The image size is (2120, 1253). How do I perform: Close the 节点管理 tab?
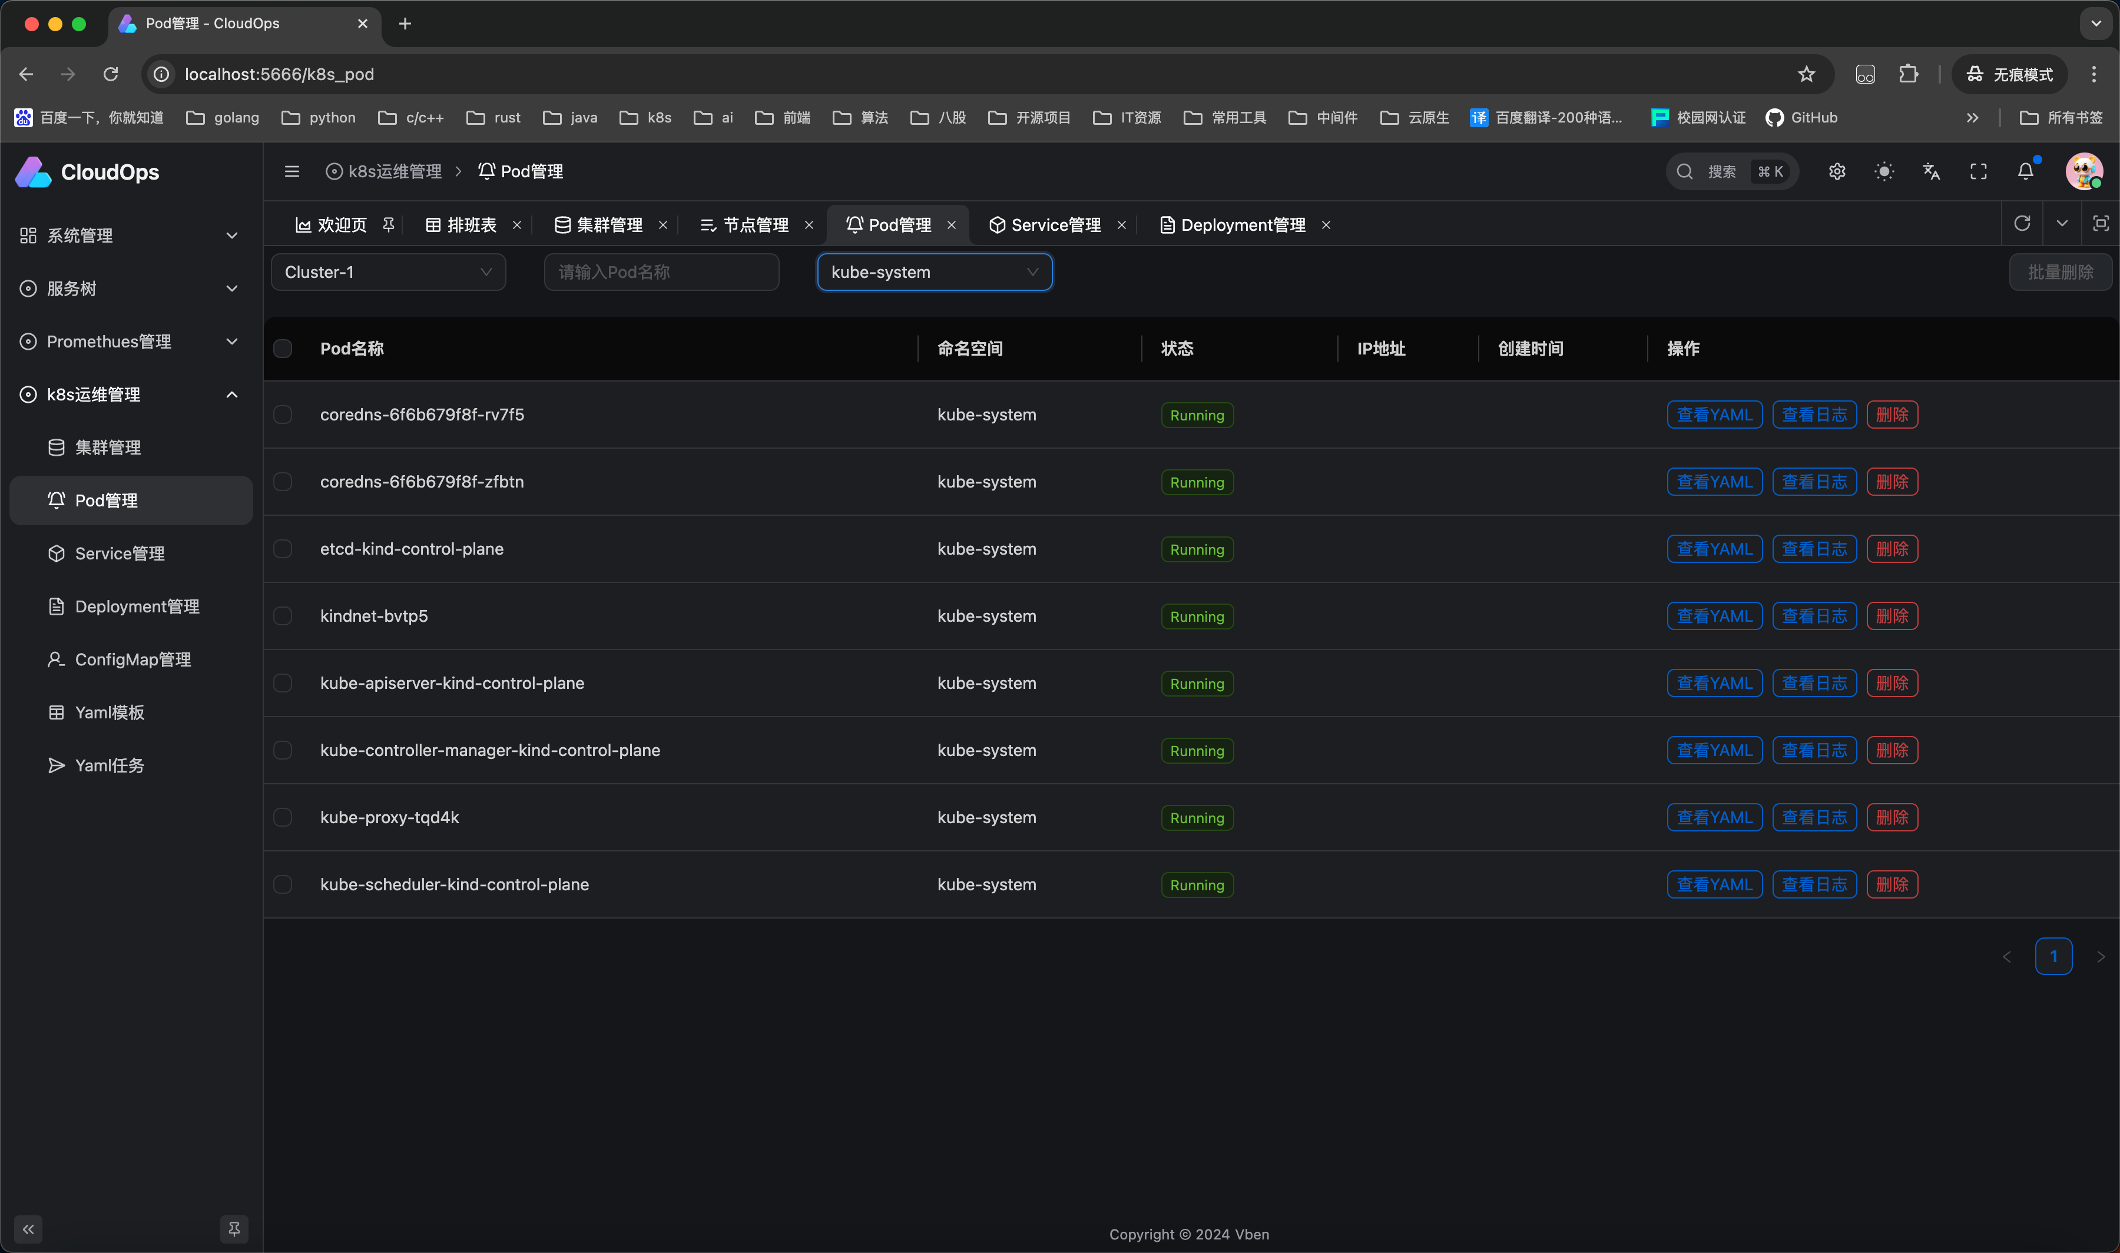pos(809,224)
